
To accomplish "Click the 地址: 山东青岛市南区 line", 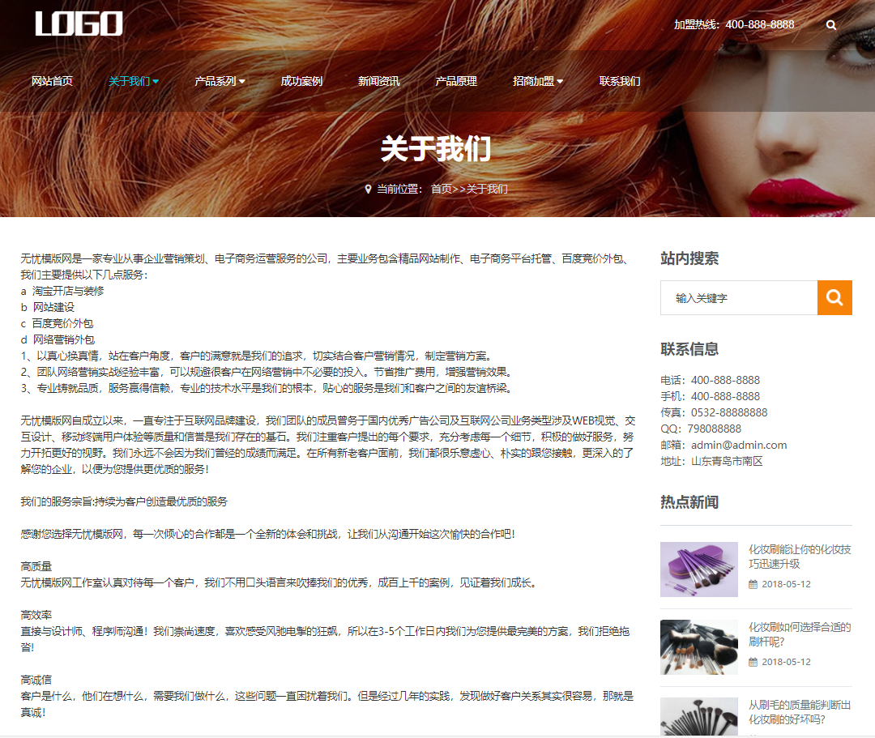I will (x=711, y=461).
